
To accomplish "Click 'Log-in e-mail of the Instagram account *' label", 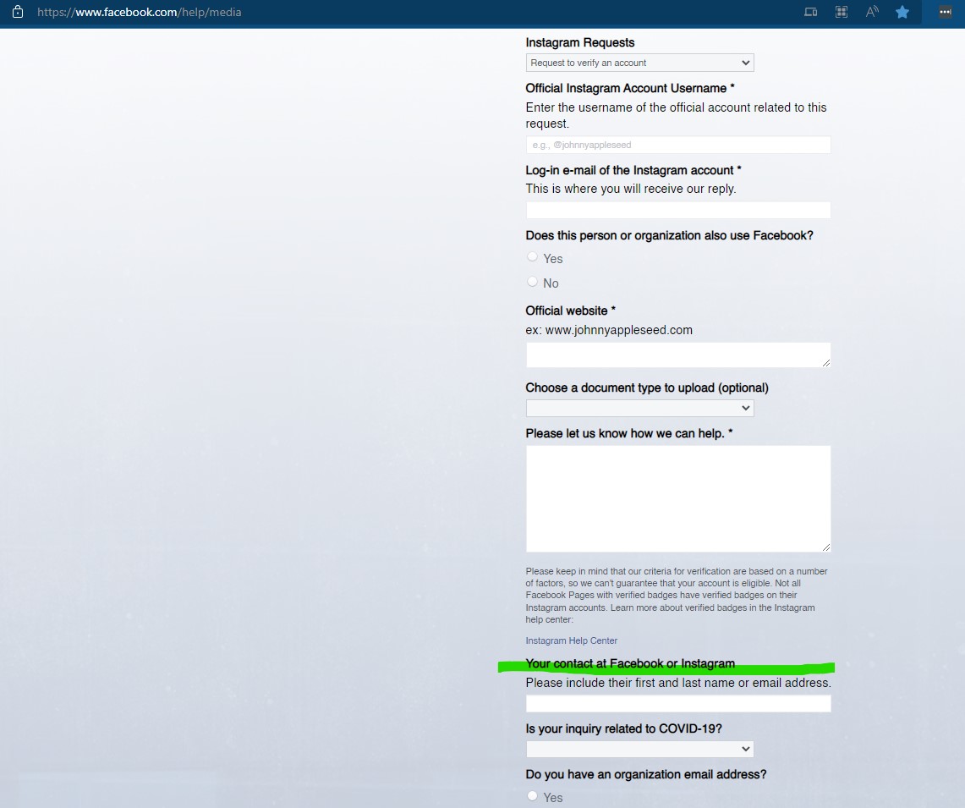I will [x=633, y=170].
